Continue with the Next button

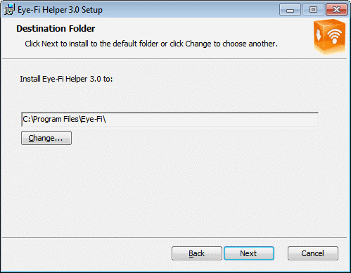pyautogui.click(x=249, y=253)
